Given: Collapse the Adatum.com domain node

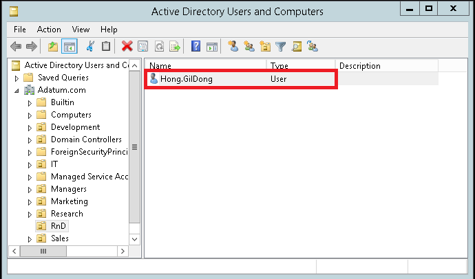Looking at the screenshot, I should (17, 91).
